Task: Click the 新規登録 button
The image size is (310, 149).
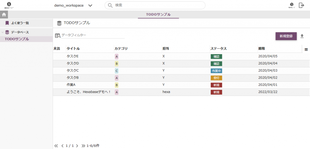Action: point(286,36)
